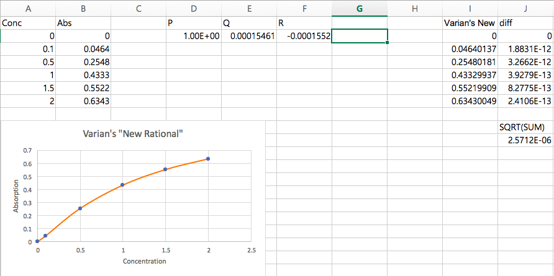Click the SQRT(SUM) label cell
The height and width of the screenshot is (276, 554).
(x=525, y=127)
